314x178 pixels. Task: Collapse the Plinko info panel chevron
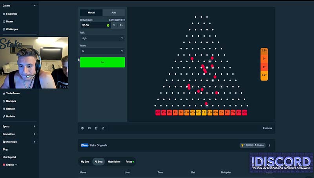pos(270,146)
